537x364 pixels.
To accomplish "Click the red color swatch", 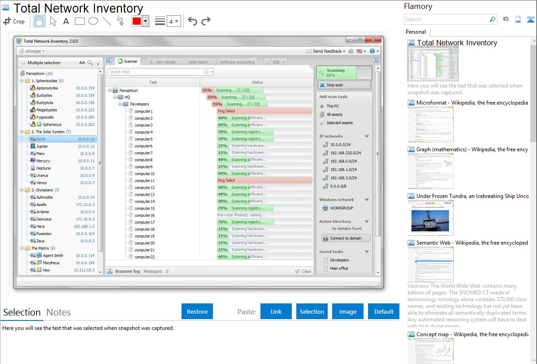I will (x=137, y=21).
